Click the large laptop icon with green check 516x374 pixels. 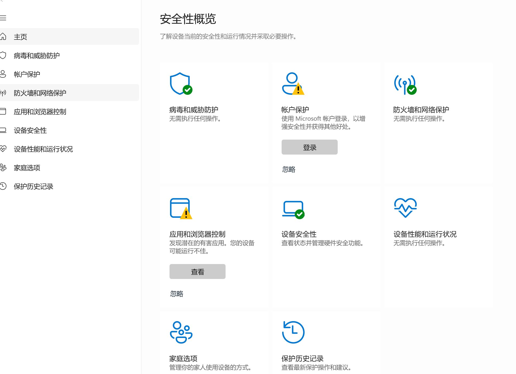click(293, 210)
